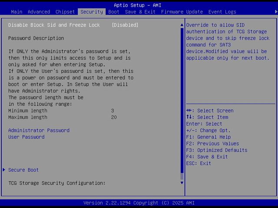This screenshot has height=208, width=278.
Task: Change the Disable Block Sid [Disabled] value
Action: click(x=125, y=25)
